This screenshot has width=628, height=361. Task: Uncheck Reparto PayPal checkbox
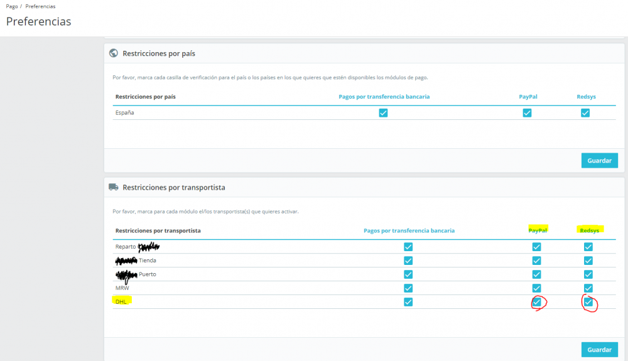point(537,247)
